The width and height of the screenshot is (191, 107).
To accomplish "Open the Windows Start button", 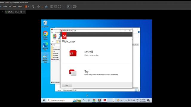I will tap(44, 100).
